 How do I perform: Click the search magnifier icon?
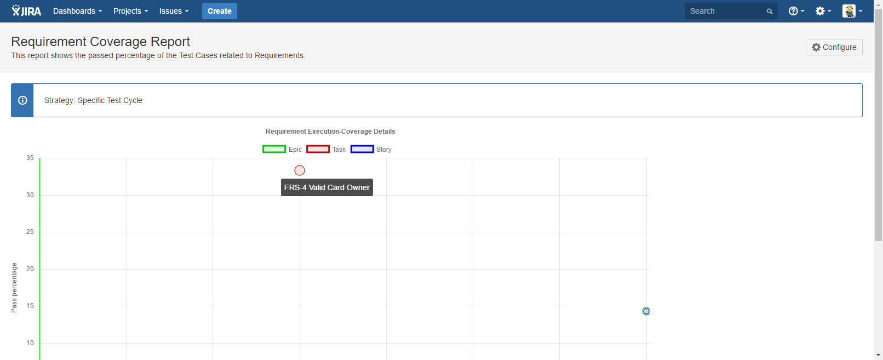click(769, 12)
